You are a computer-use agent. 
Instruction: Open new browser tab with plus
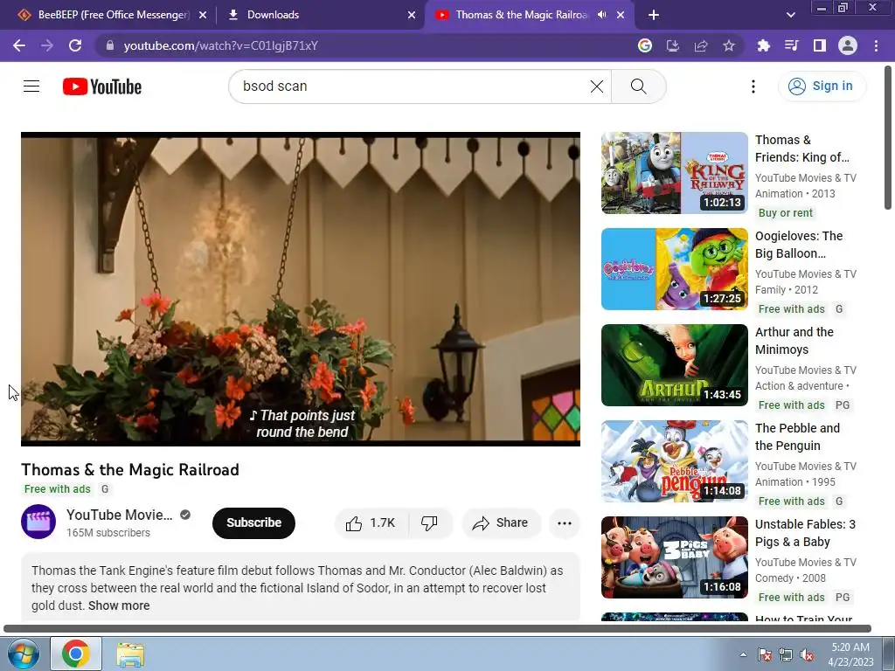[x=654, y=15]
